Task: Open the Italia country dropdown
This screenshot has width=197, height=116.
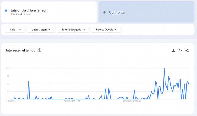Action: point(15,30)
